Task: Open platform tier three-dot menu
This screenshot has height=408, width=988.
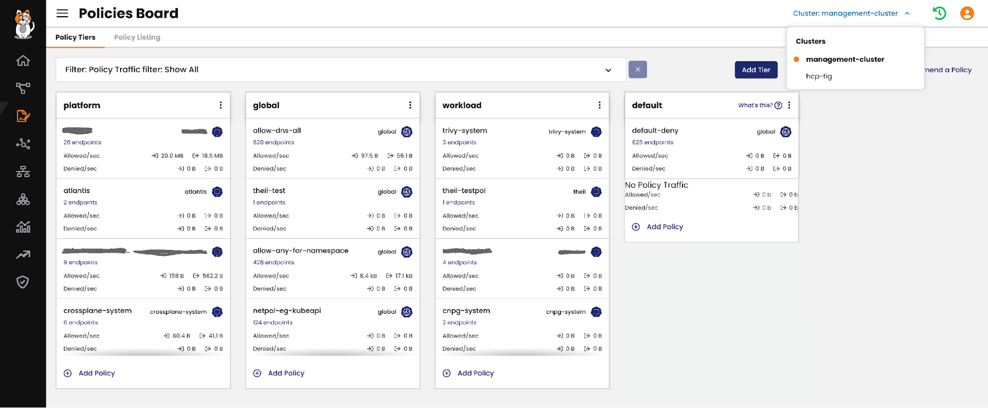Action: point(220,105)
